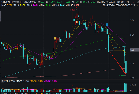The width and height of the screenshot is (139, 94).
Task: Click the yellow E marker on chart
Action: coord(55,38)
